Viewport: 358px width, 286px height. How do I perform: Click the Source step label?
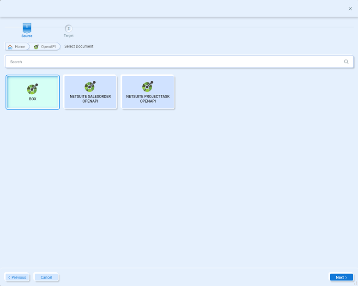(x=27, y=36)
